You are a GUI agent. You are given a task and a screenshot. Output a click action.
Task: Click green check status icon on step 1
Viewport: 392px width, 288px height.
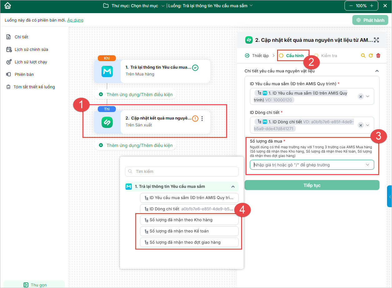click(195, 67)
